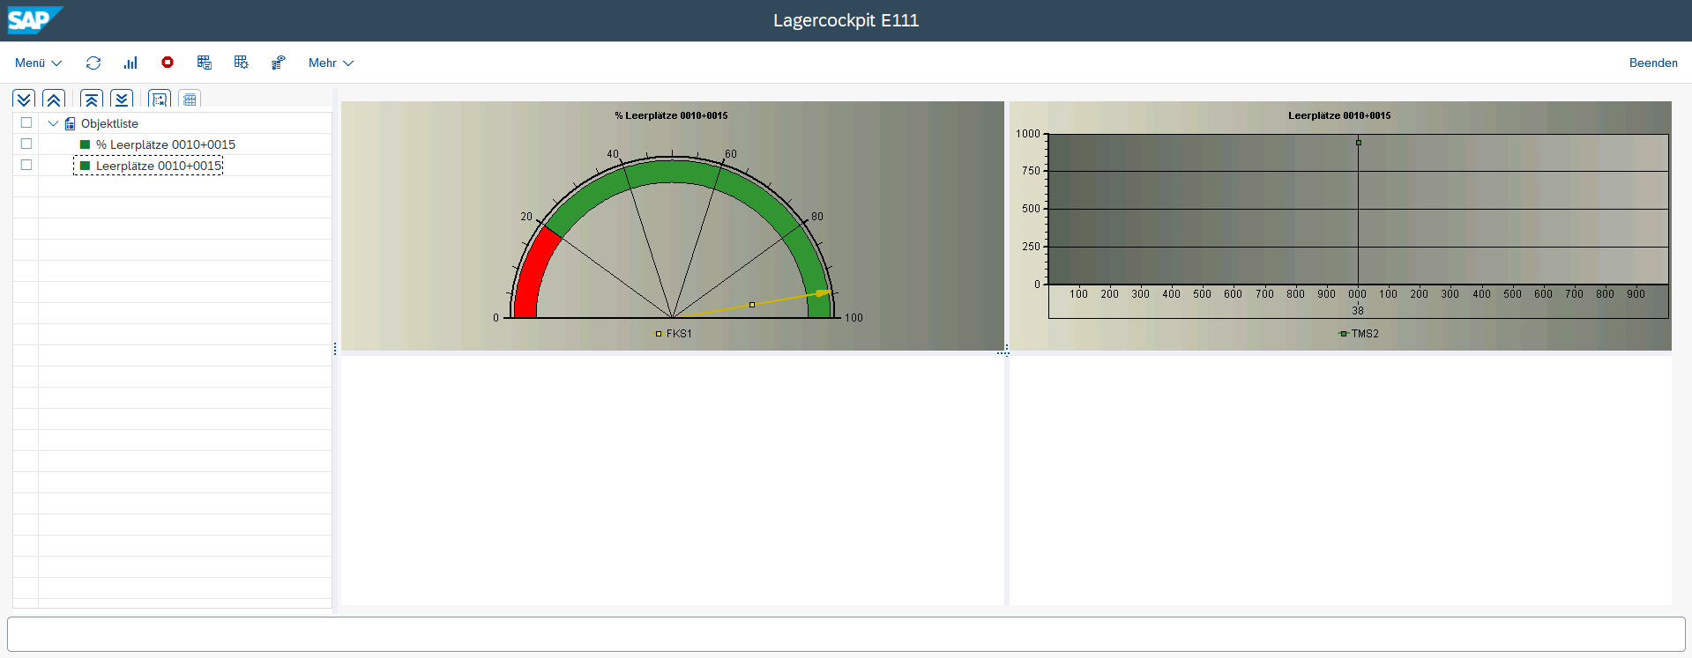
Task: Select the Objektliste tree label
Action: (109, 123)
